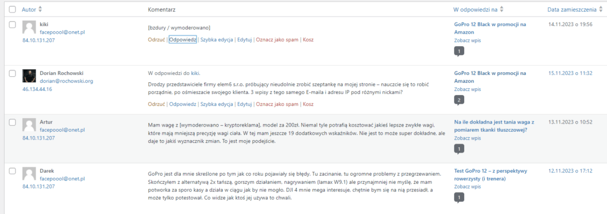Open date 14.11.2023 o 19:56
The image size is (607, 214).
(571, 24)
